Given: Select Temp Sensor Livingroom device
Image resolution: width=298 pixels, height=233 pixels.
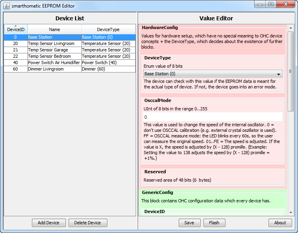Looking at the screenshot, I should pos(54,43).
